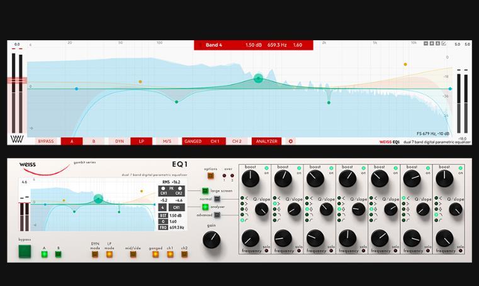Select green dip node near 2k on large graph

tap(329, 102)
